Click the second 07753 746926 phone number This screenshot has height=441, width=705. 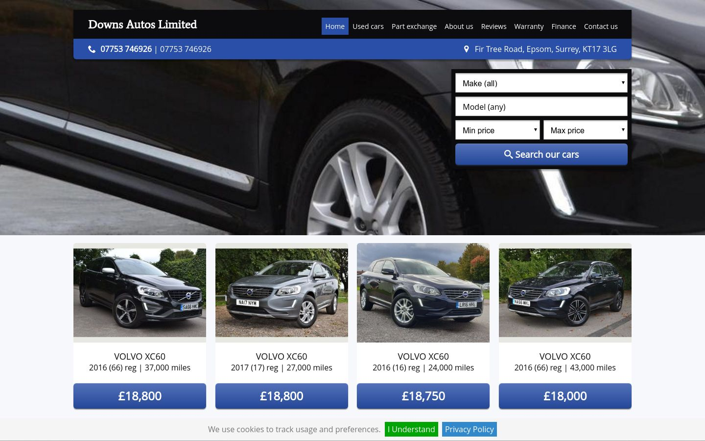pos(186,49)
